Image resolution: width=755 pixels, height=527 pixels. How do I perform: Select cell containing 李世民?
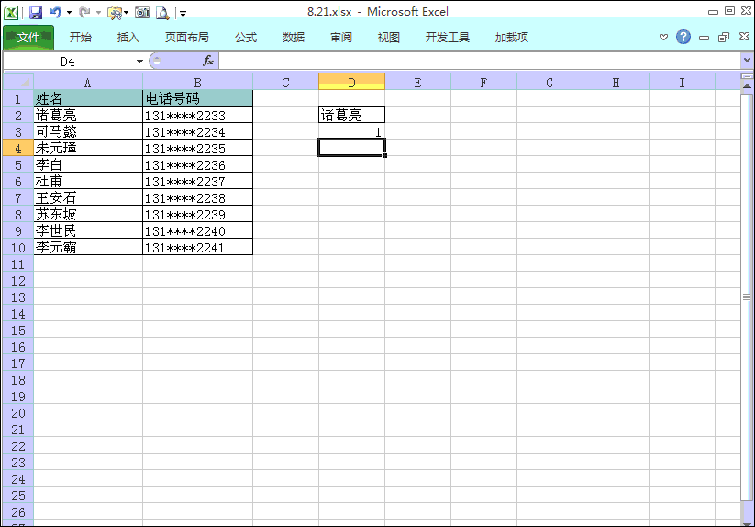click(88, 230)
